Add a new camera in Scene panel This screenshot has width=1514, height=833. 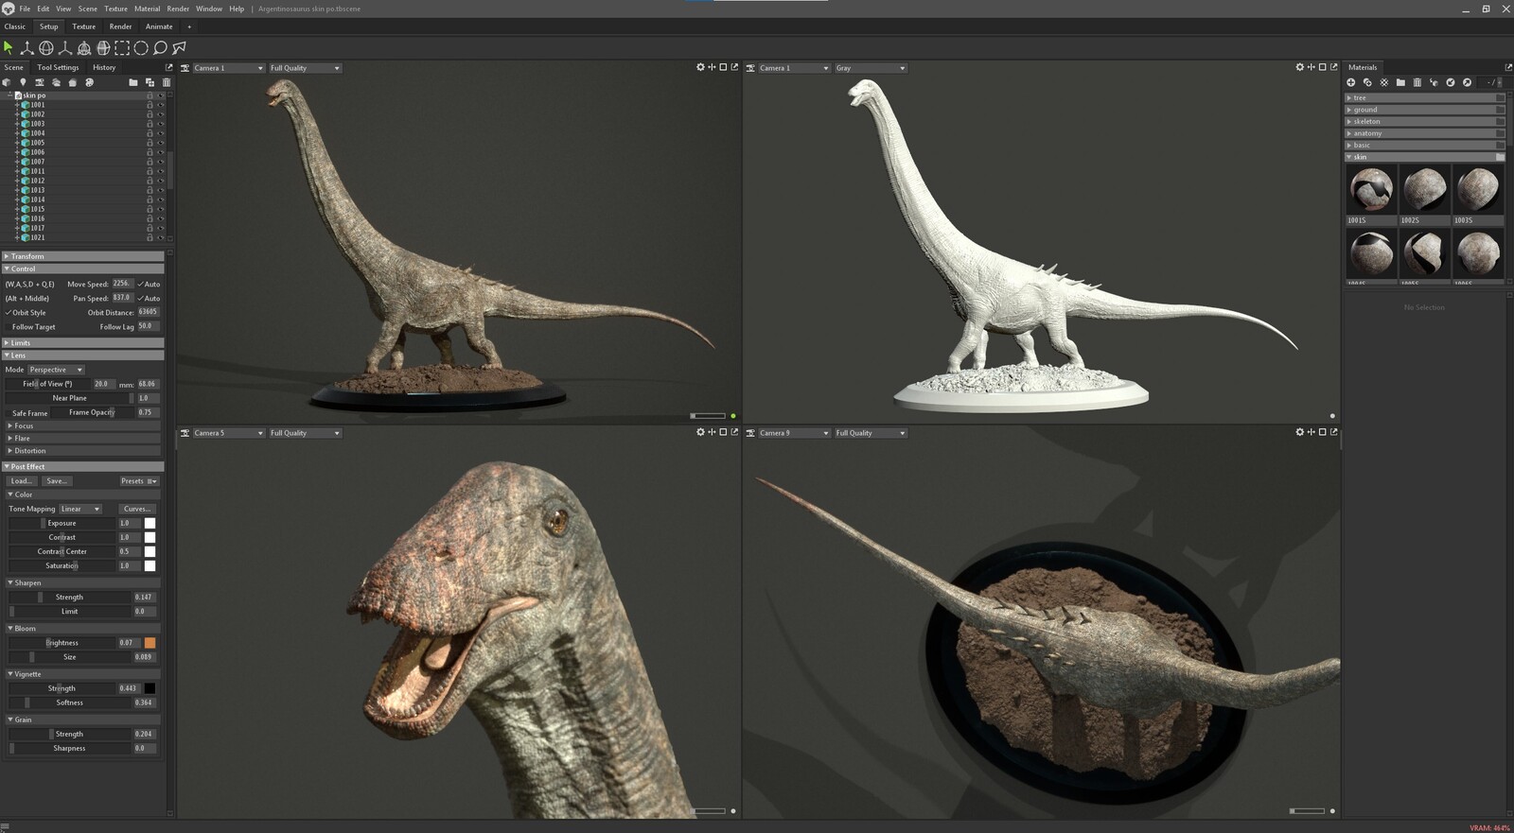40,82
